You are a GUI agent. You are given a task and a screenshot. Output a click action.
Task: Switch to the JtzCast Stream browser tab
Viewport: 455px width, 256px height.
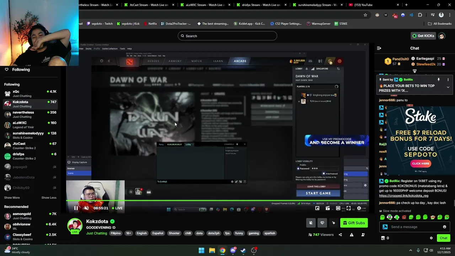point(149,5)
